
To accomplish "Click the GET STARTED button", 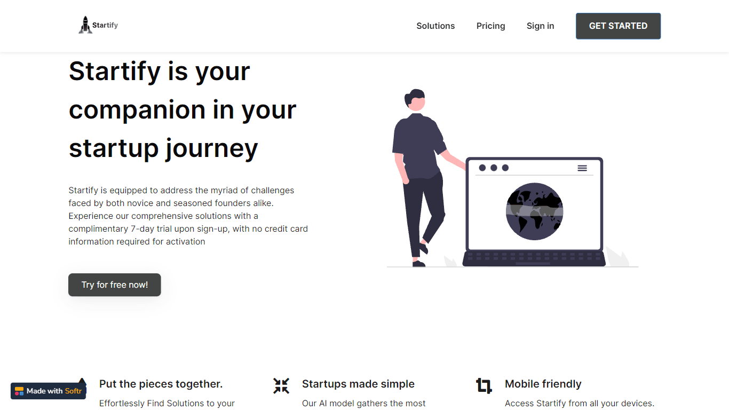I will coord(618,26).
